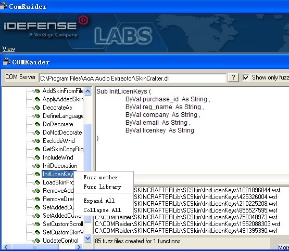
Task: Select the SetCustomScroll tree item
Action: (62, 224)
